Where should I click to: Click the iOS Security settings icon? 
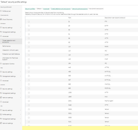pos(1,110)
